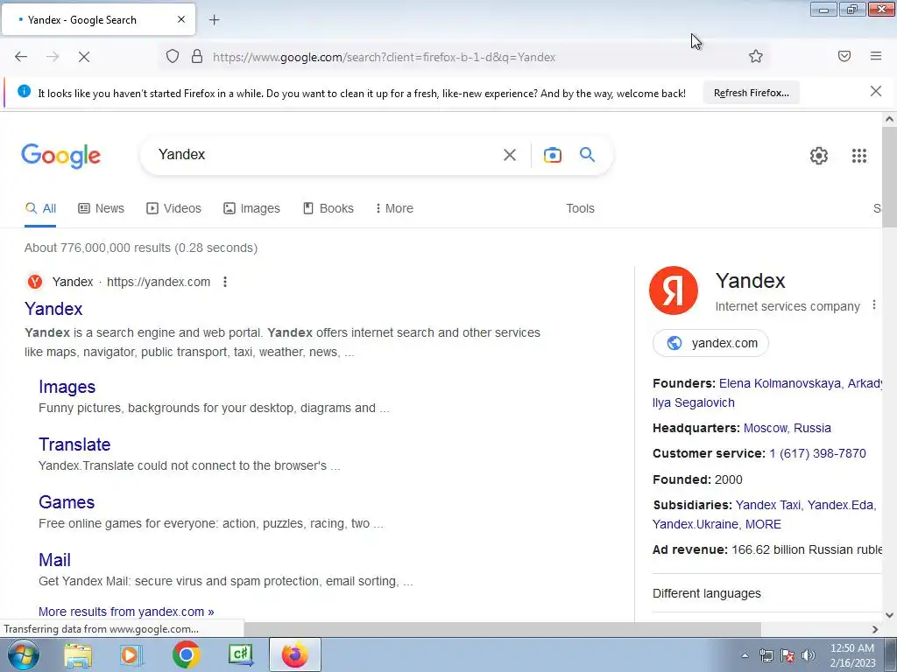Viewport: 897px width, 672px height.
Task: Launch Windows Media Player from taskbar
Action: tap(131, 655)
